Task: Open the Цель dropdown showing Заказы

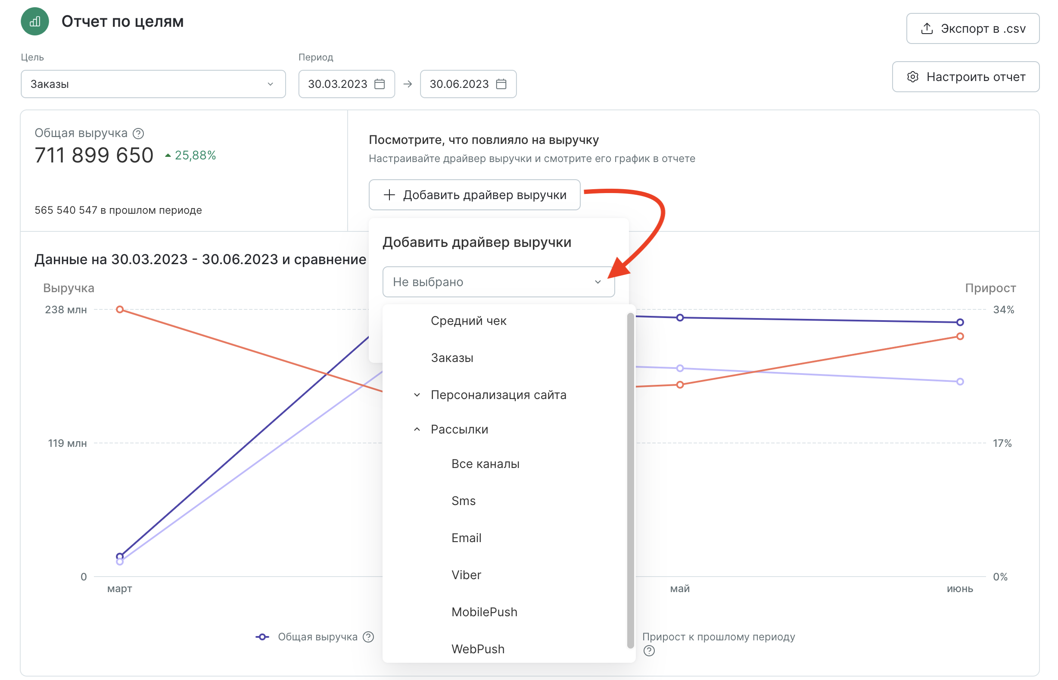Action: 153,84
